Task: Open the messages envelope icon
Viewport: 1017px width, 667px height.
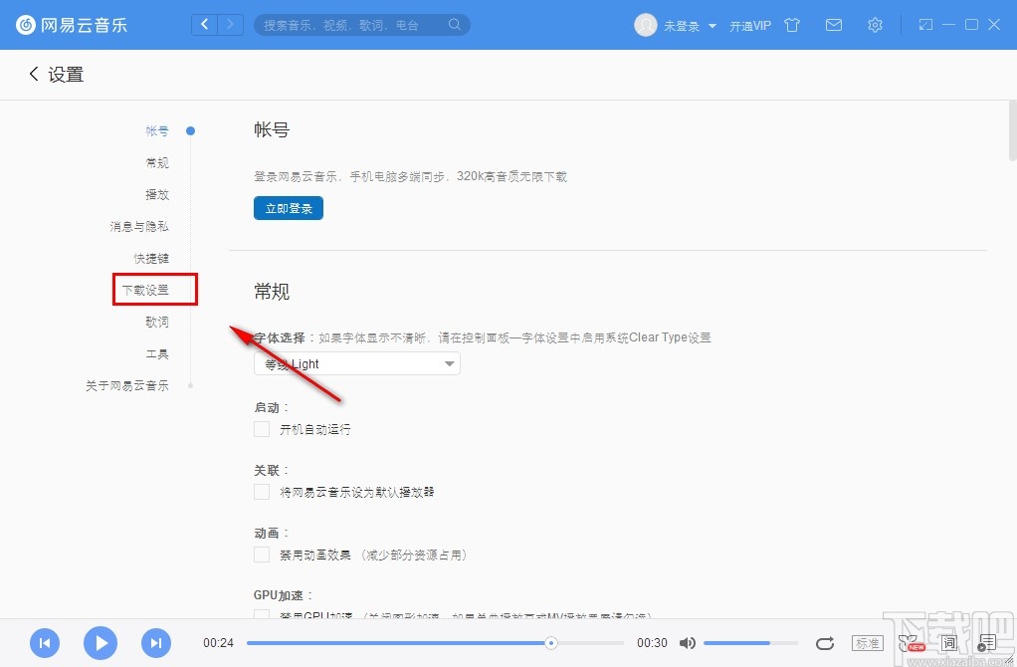Action: [x=834, y=25]
